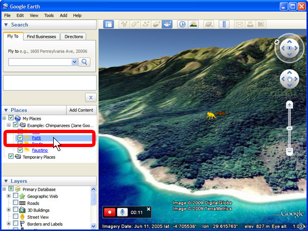The width and height of the screenshot is (308, 231).
Task: Collapse the My Places tree node
Action: (4, 118)
